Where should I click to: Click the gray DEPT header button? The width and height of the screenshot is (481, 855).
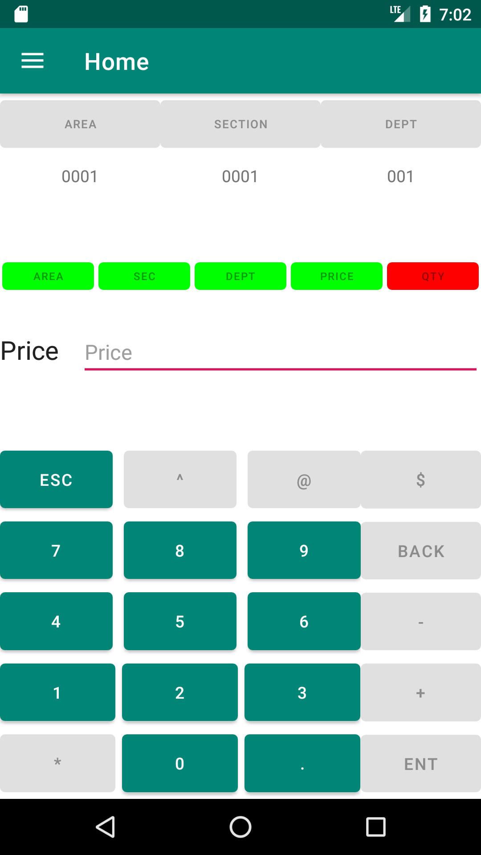[x=401, y=124]
